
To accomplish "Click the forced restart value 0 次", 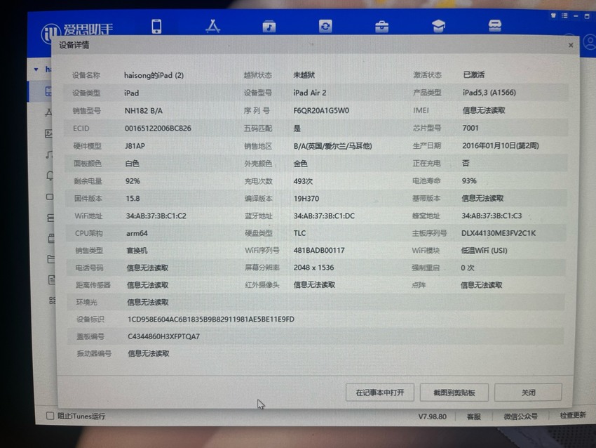I will point(468,268).
